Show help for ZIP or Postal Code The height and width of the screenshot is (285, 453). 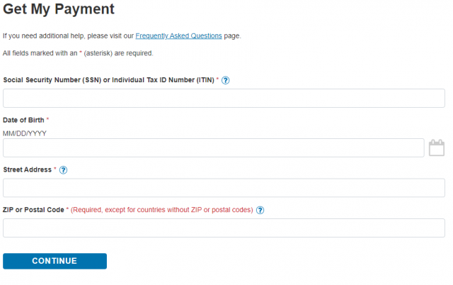[260, 210]
